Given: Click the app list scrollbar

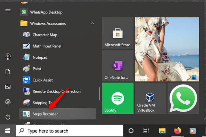Looking at the screenshot, I should click(100, 94).
